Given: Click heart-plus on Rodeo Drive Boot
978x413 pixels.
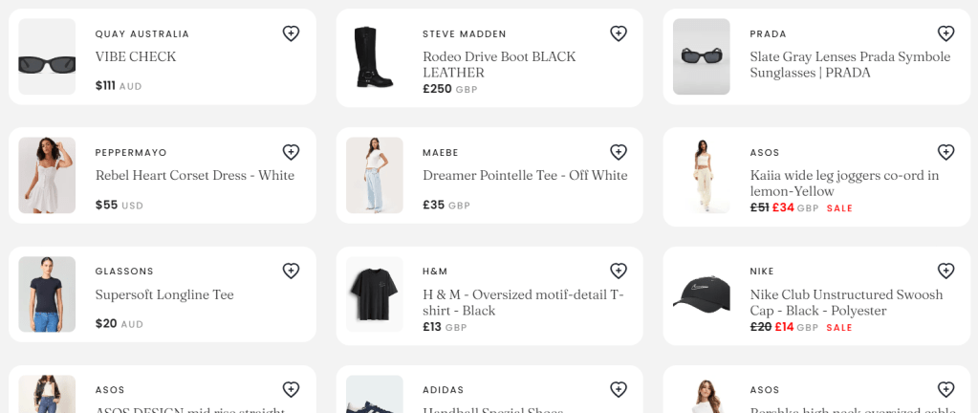Looking at the screenshot, I should click(619, 33).
